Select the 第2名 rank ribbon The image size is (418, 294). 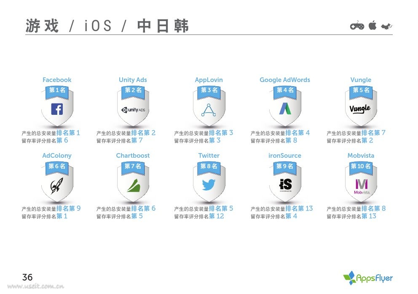pyautogui.click(x=133, y=92)
